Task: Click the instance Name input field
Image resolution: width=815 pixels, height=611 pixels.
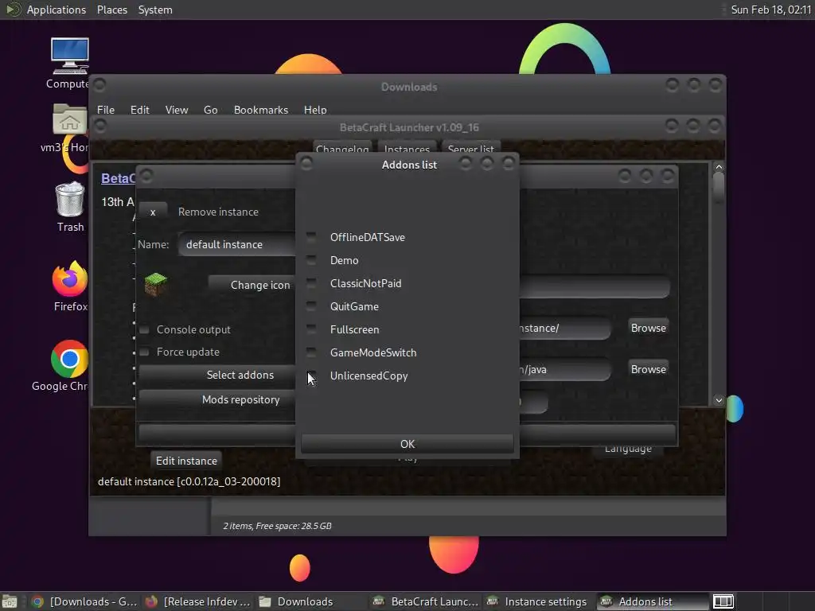Action: tap(237, 245)
